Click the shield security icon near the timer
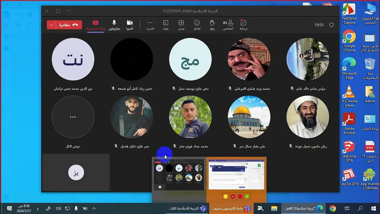380x214 pixels. [332, 25]
